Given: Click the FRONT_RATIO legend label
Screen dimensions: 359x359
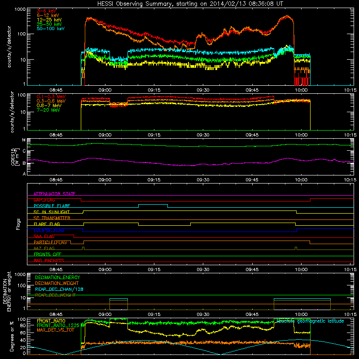Looking at the screenshot, I should coord(51,321).
